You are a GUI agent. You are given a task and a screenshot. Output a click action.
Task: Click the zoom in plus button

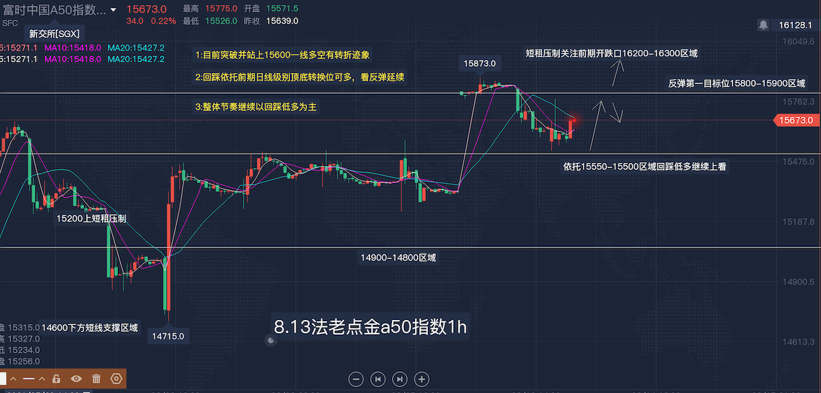pos(421,379)
